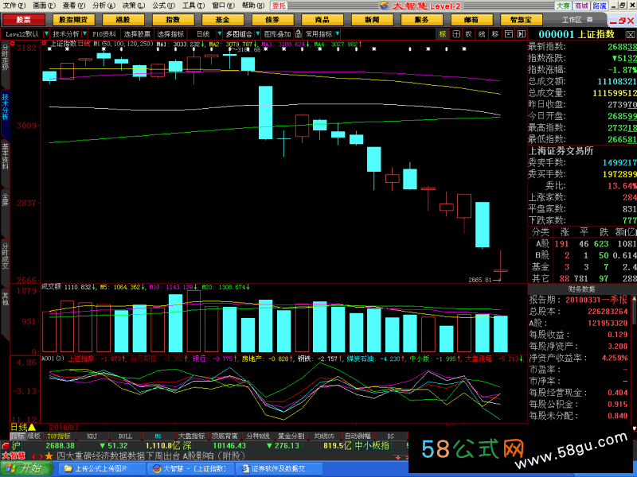Click the 工作区 envelope icon
This screenshot has height=477, width=637.
[x=590, y=19]
